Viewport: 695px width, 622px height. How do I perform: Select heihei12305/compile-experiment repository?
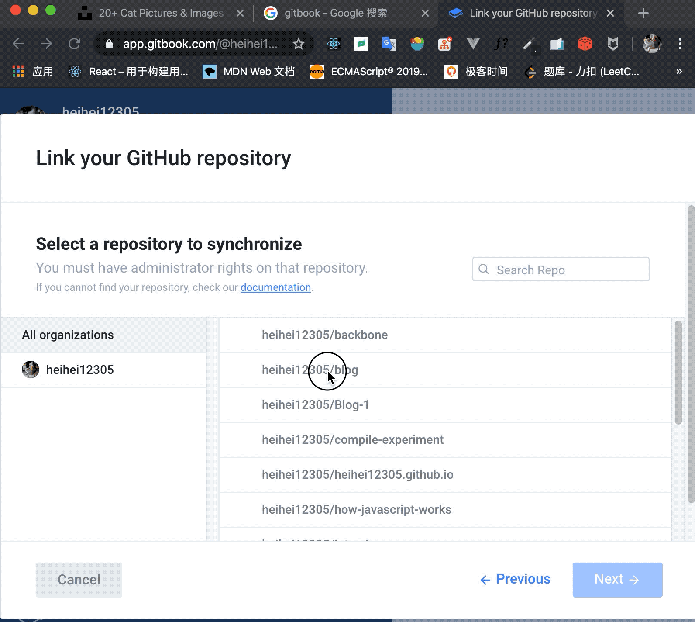445,440
